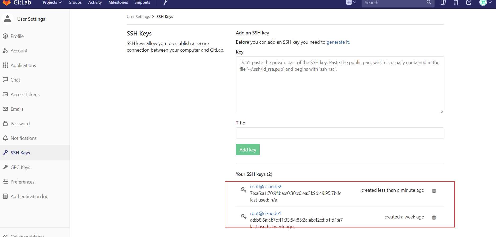Click the User Settings sidebar header
The height and width of the screenshot is (237, 496).
[x=31, y=19]
